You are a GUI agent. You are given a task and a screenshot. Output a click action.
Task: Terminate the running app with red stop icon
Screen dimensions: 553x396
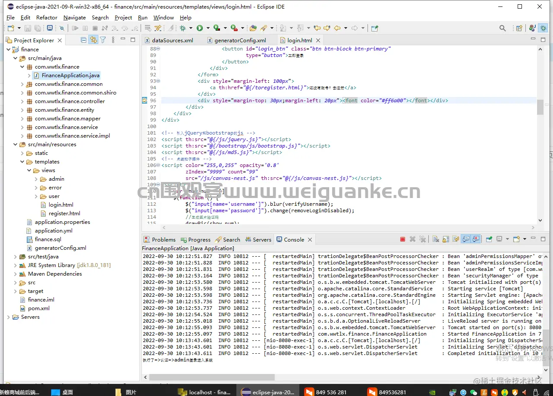pos(402,239)
